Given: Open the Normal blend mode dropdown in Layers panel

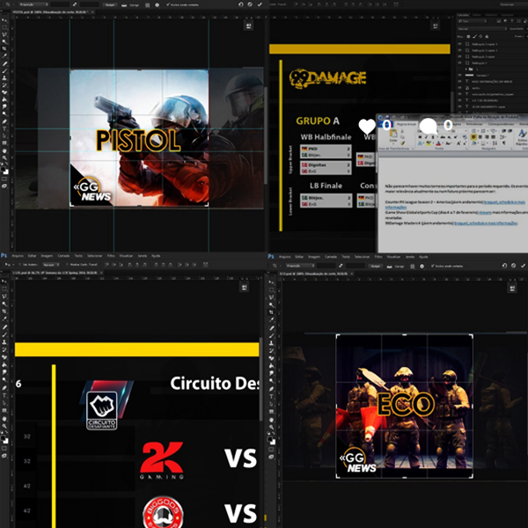Looking at the screenshot, I should (482, 29).
